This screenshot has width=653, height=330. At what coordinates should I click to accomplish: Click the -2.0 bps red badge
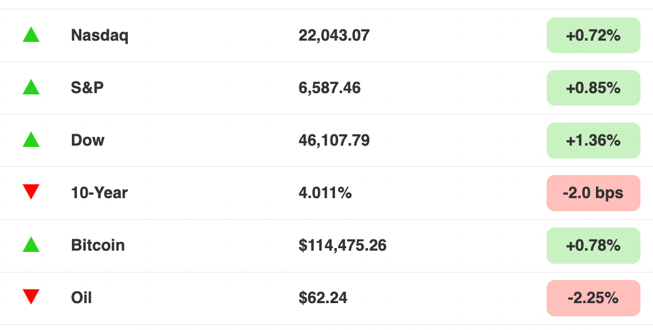pos(593,193)
